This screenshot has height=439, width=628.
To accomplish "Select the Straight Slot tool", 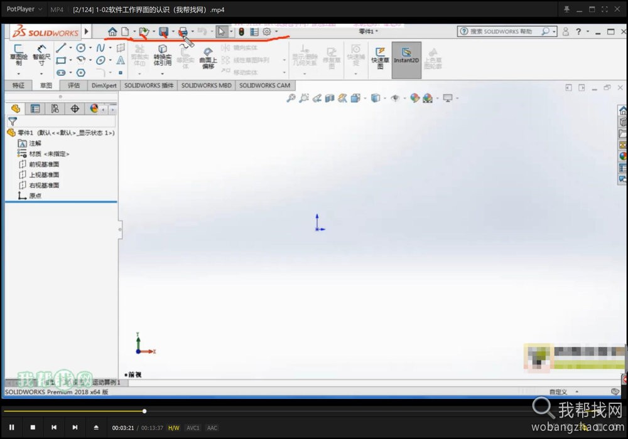I will pyautogui.click(x=61, y=73).
